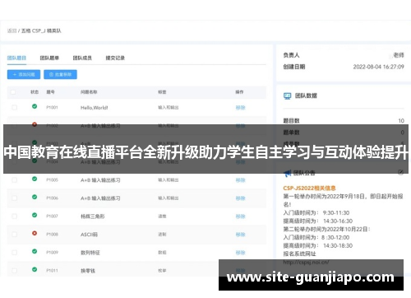Screen dimensions: 411x298
Task: Click the 标签 column header
Action: (162, 92)
